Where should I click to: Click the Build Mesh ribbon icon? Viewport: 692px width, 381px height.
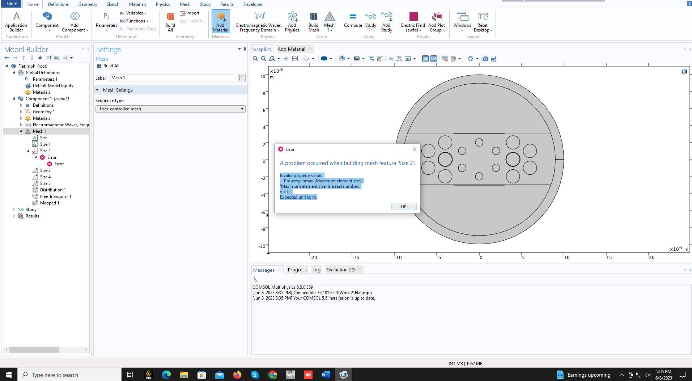(x=313, y=22)
